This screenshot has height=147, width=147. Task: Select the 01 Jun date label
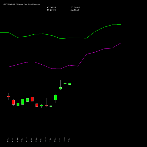coord(13,140)
